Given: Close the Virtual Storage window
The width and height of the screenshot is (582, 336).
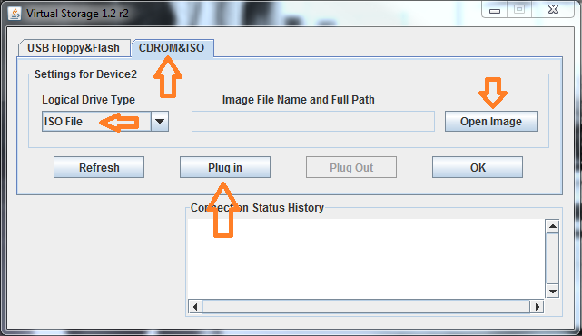Looking at the screenshot, I should coord(553,10).
